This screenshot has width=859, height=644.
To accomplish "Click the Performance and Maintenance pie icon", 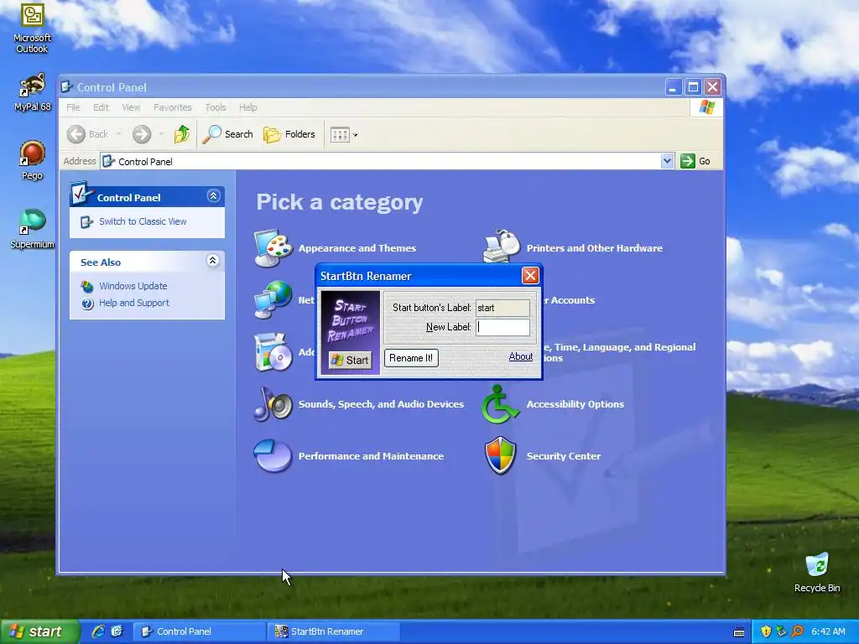I will click(273, 455).
